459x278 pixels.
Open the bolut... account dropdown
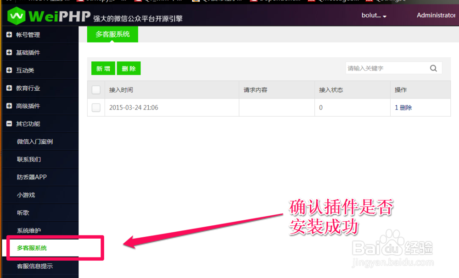tap(374, 15)
